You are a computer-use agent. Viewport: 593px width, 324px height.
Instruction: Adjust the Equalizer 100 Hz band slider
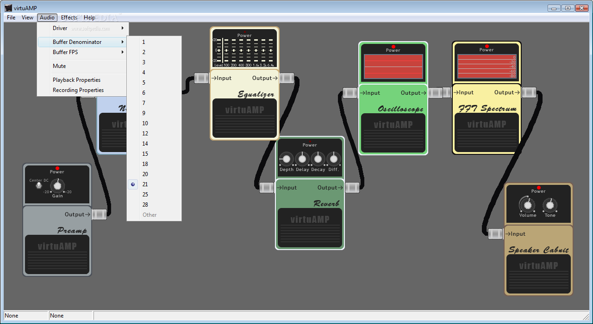click(226, 50)
